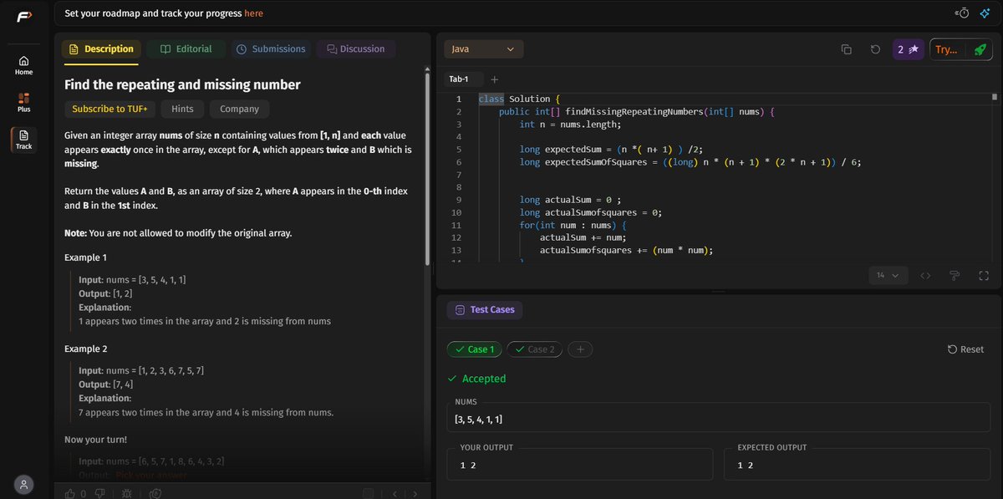Click the angle brackets code icon

click(x=925, y=275)
